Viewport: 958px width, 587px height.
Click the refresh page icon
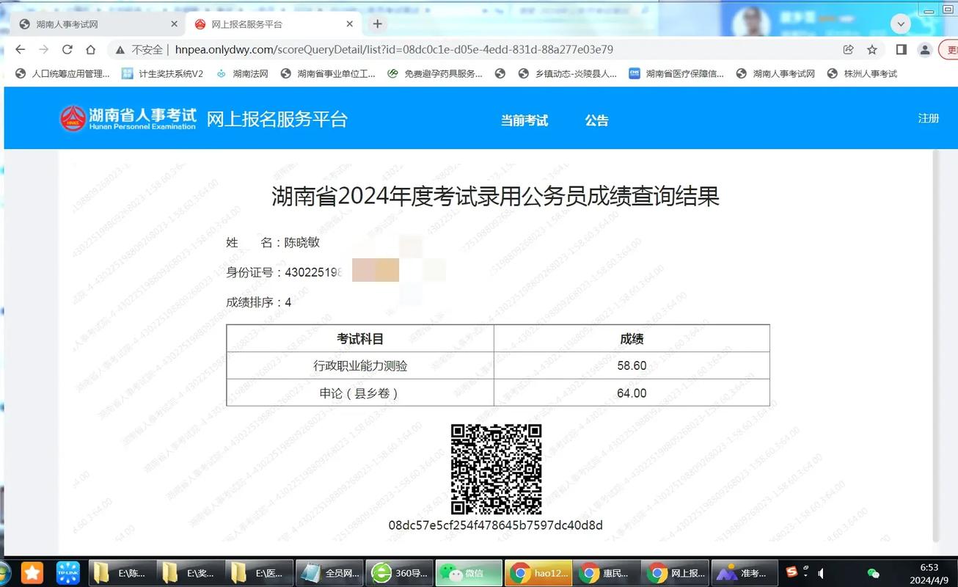(67, 50)
